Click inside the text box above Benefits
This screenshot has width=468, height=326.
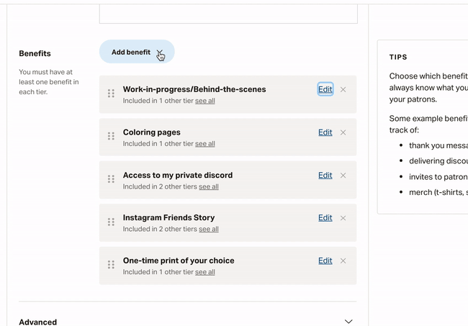[228, 14]
